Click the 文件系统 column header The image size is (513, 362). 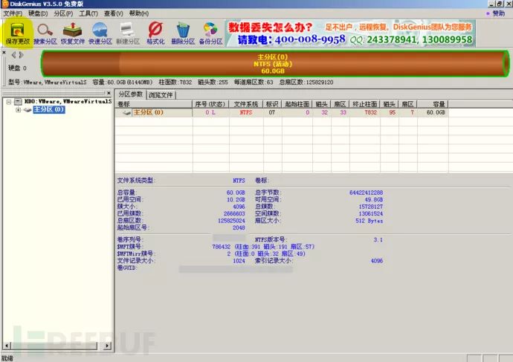coord(245,104)
